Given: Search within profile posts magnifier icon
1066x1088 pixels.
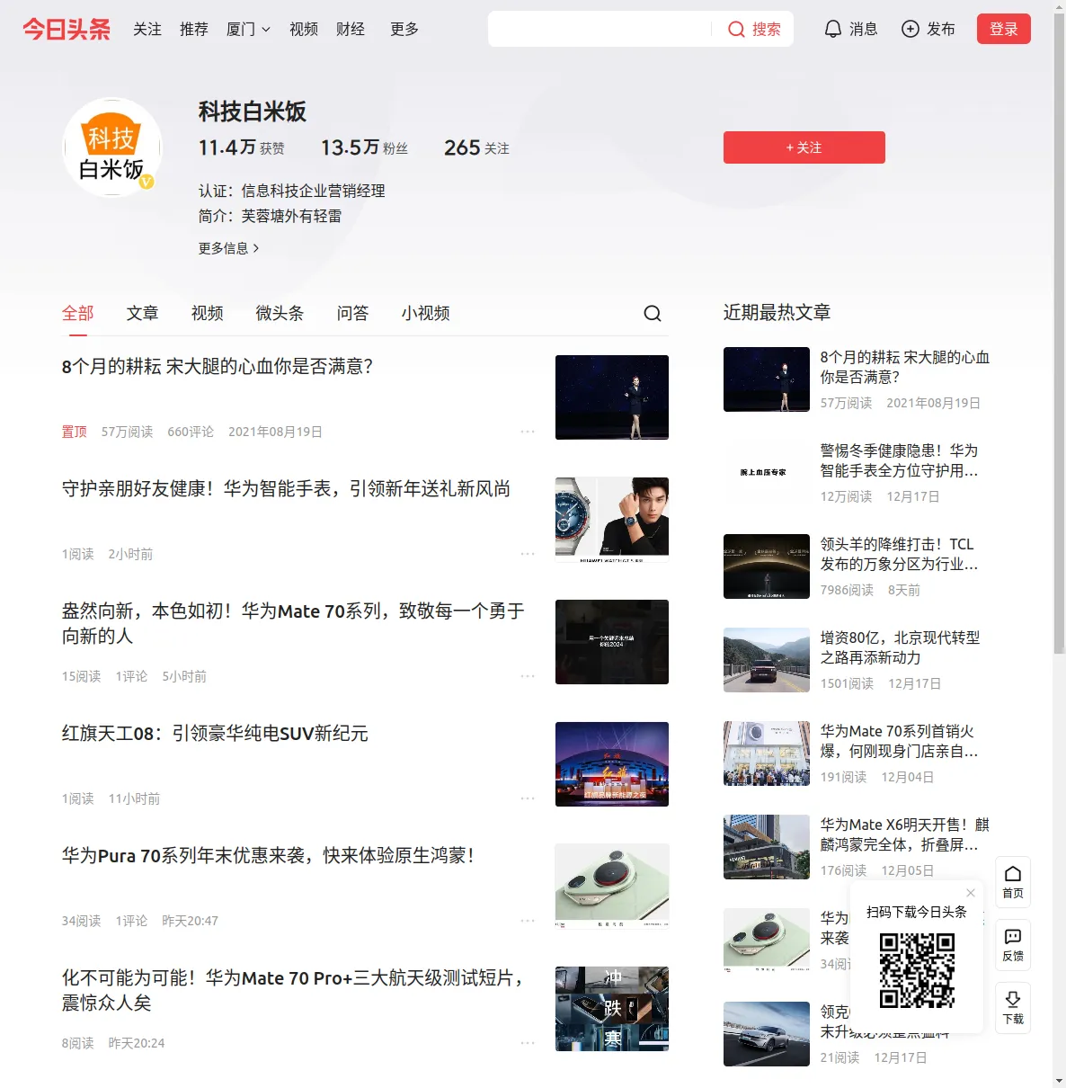Looking at the screenshot, I should tap(653, 313).
